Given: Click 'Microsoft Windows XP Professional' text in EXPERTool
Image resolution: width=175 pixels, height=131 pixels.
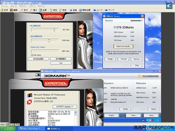Looking at the screenshot, I should pos(49,95).
